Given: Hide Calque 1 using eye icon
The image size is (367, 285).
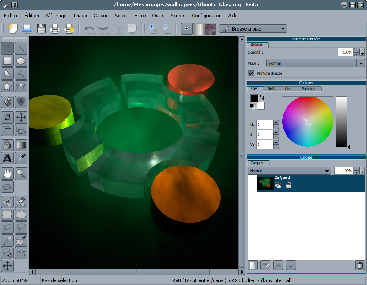Looking at the screenshot, I should 278,185.
